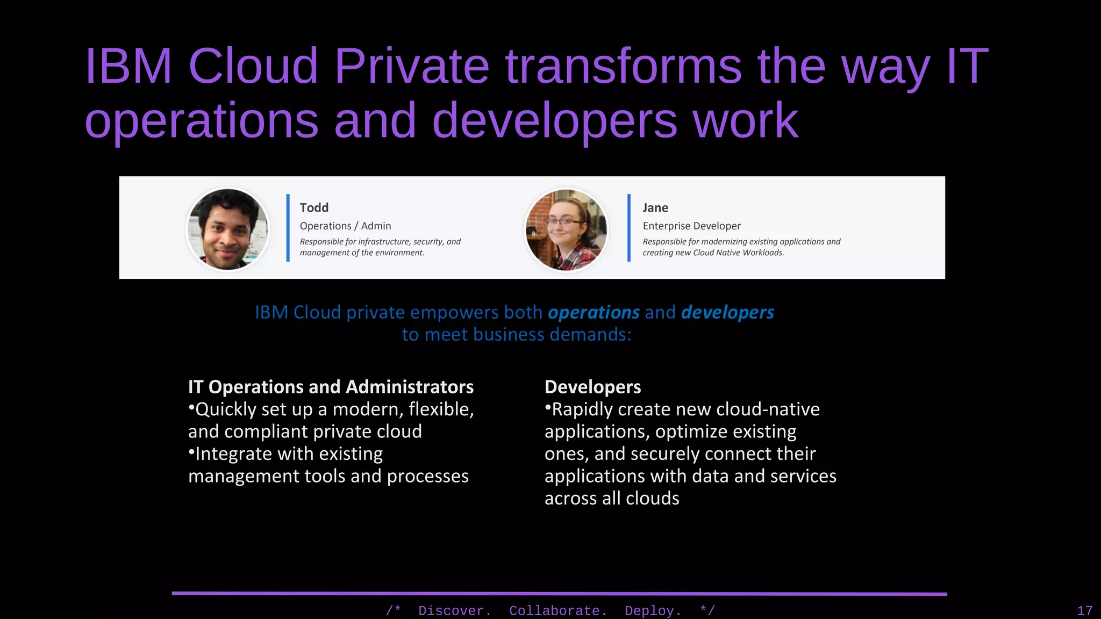Select Todd's profile photo

coord(228,229)
